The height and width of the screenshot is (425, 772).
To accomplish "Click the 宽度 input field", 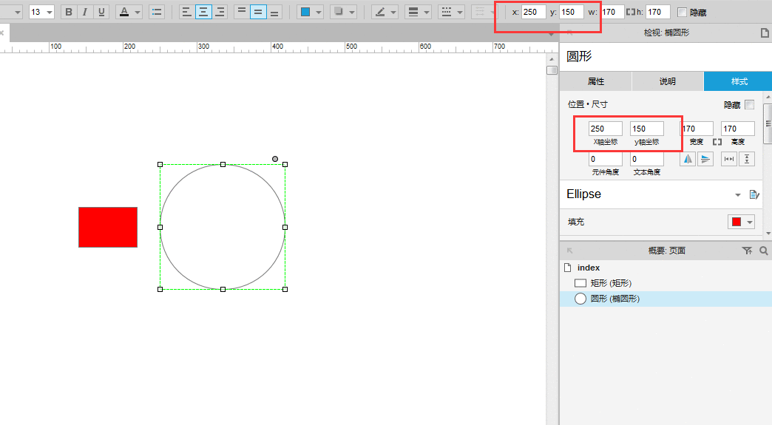I will [x=697, y=129].
